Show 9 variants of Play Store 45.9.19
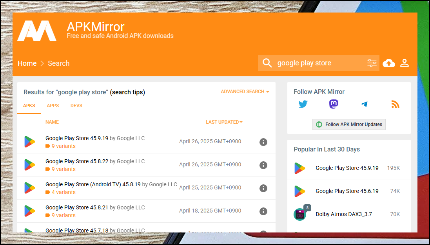Image resolution: width=430 pixels, height=245 pixels. (64, 146)
